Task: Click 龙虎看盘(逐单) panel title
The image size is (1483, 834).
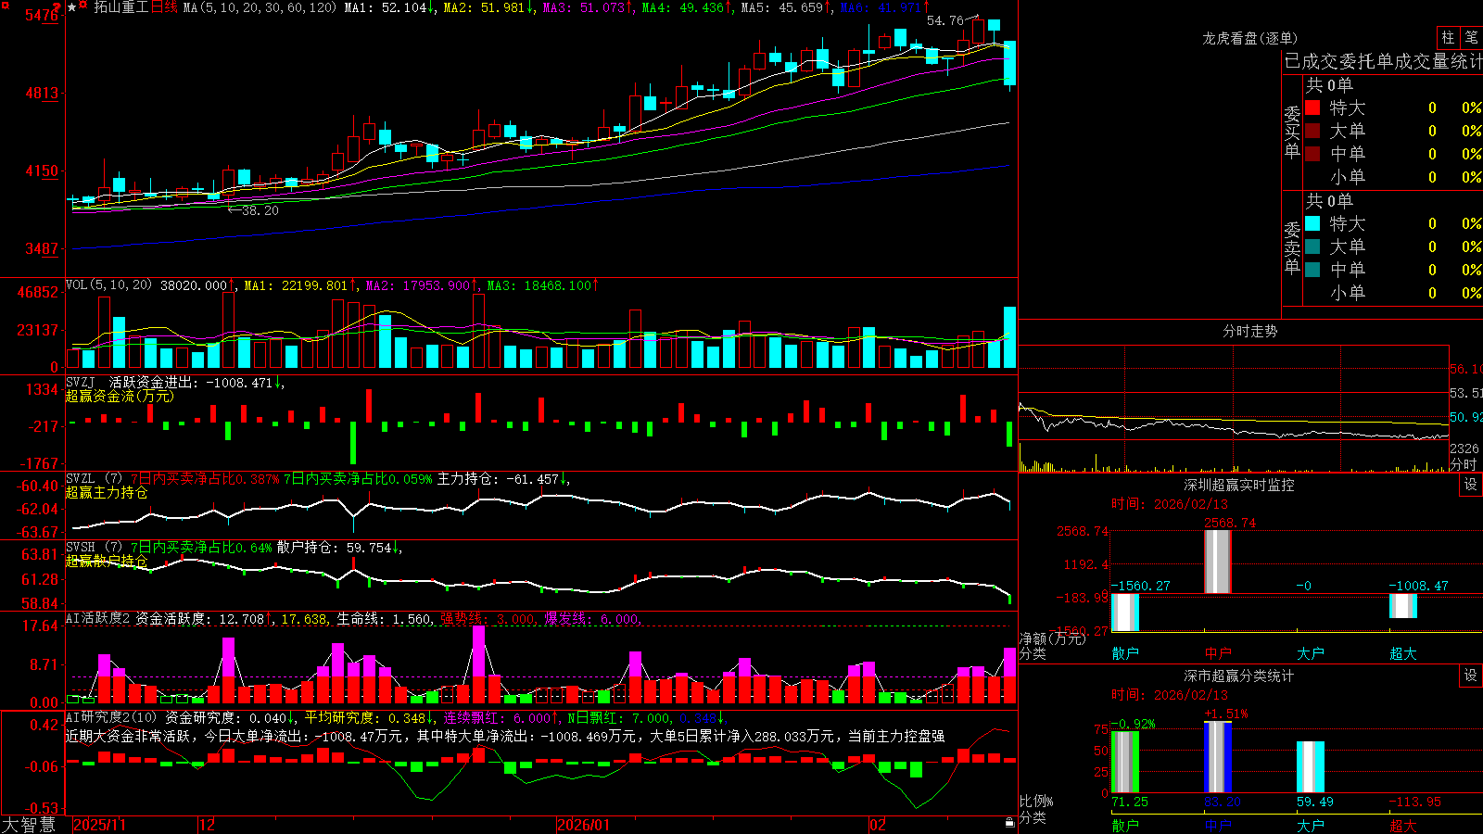Action: [x=1250, y=38]
